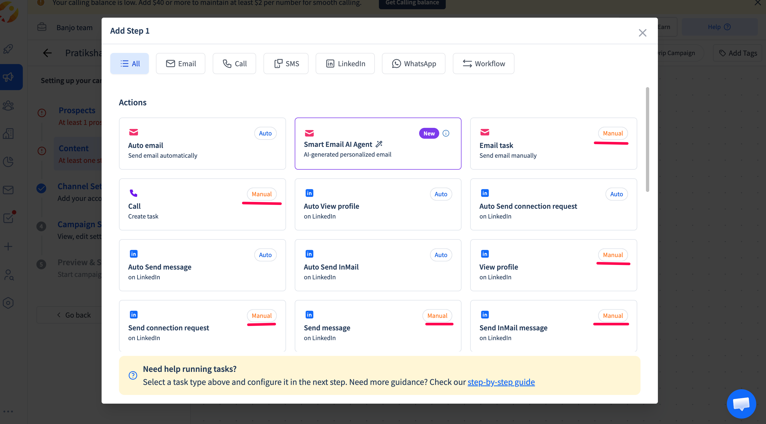This screenshot has width=766, height=424.
Task: Open the prospects people sidebar icon
Action: point(8,106)
